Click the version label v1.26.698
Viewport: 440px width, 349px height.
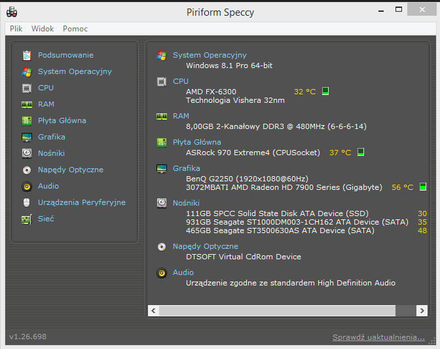click(27, 337)
